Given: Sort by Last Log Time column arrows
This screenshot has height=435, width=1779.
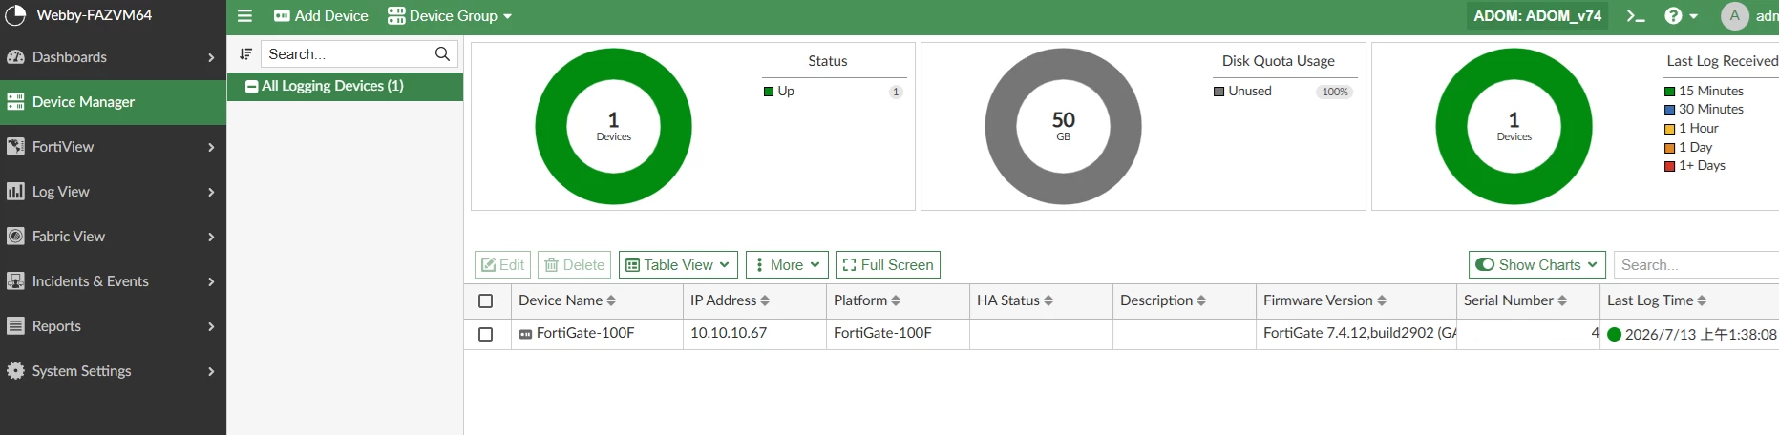Looking at the screenshot, I should coord(1702,300).
